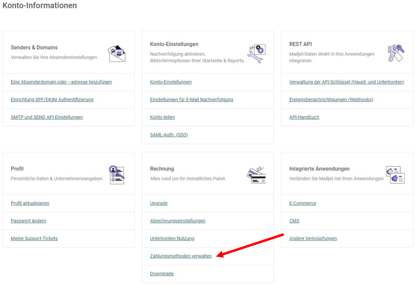
Task: Open Einstellungen für E-Mail Nachverfolgung
Action: [191, 100]
